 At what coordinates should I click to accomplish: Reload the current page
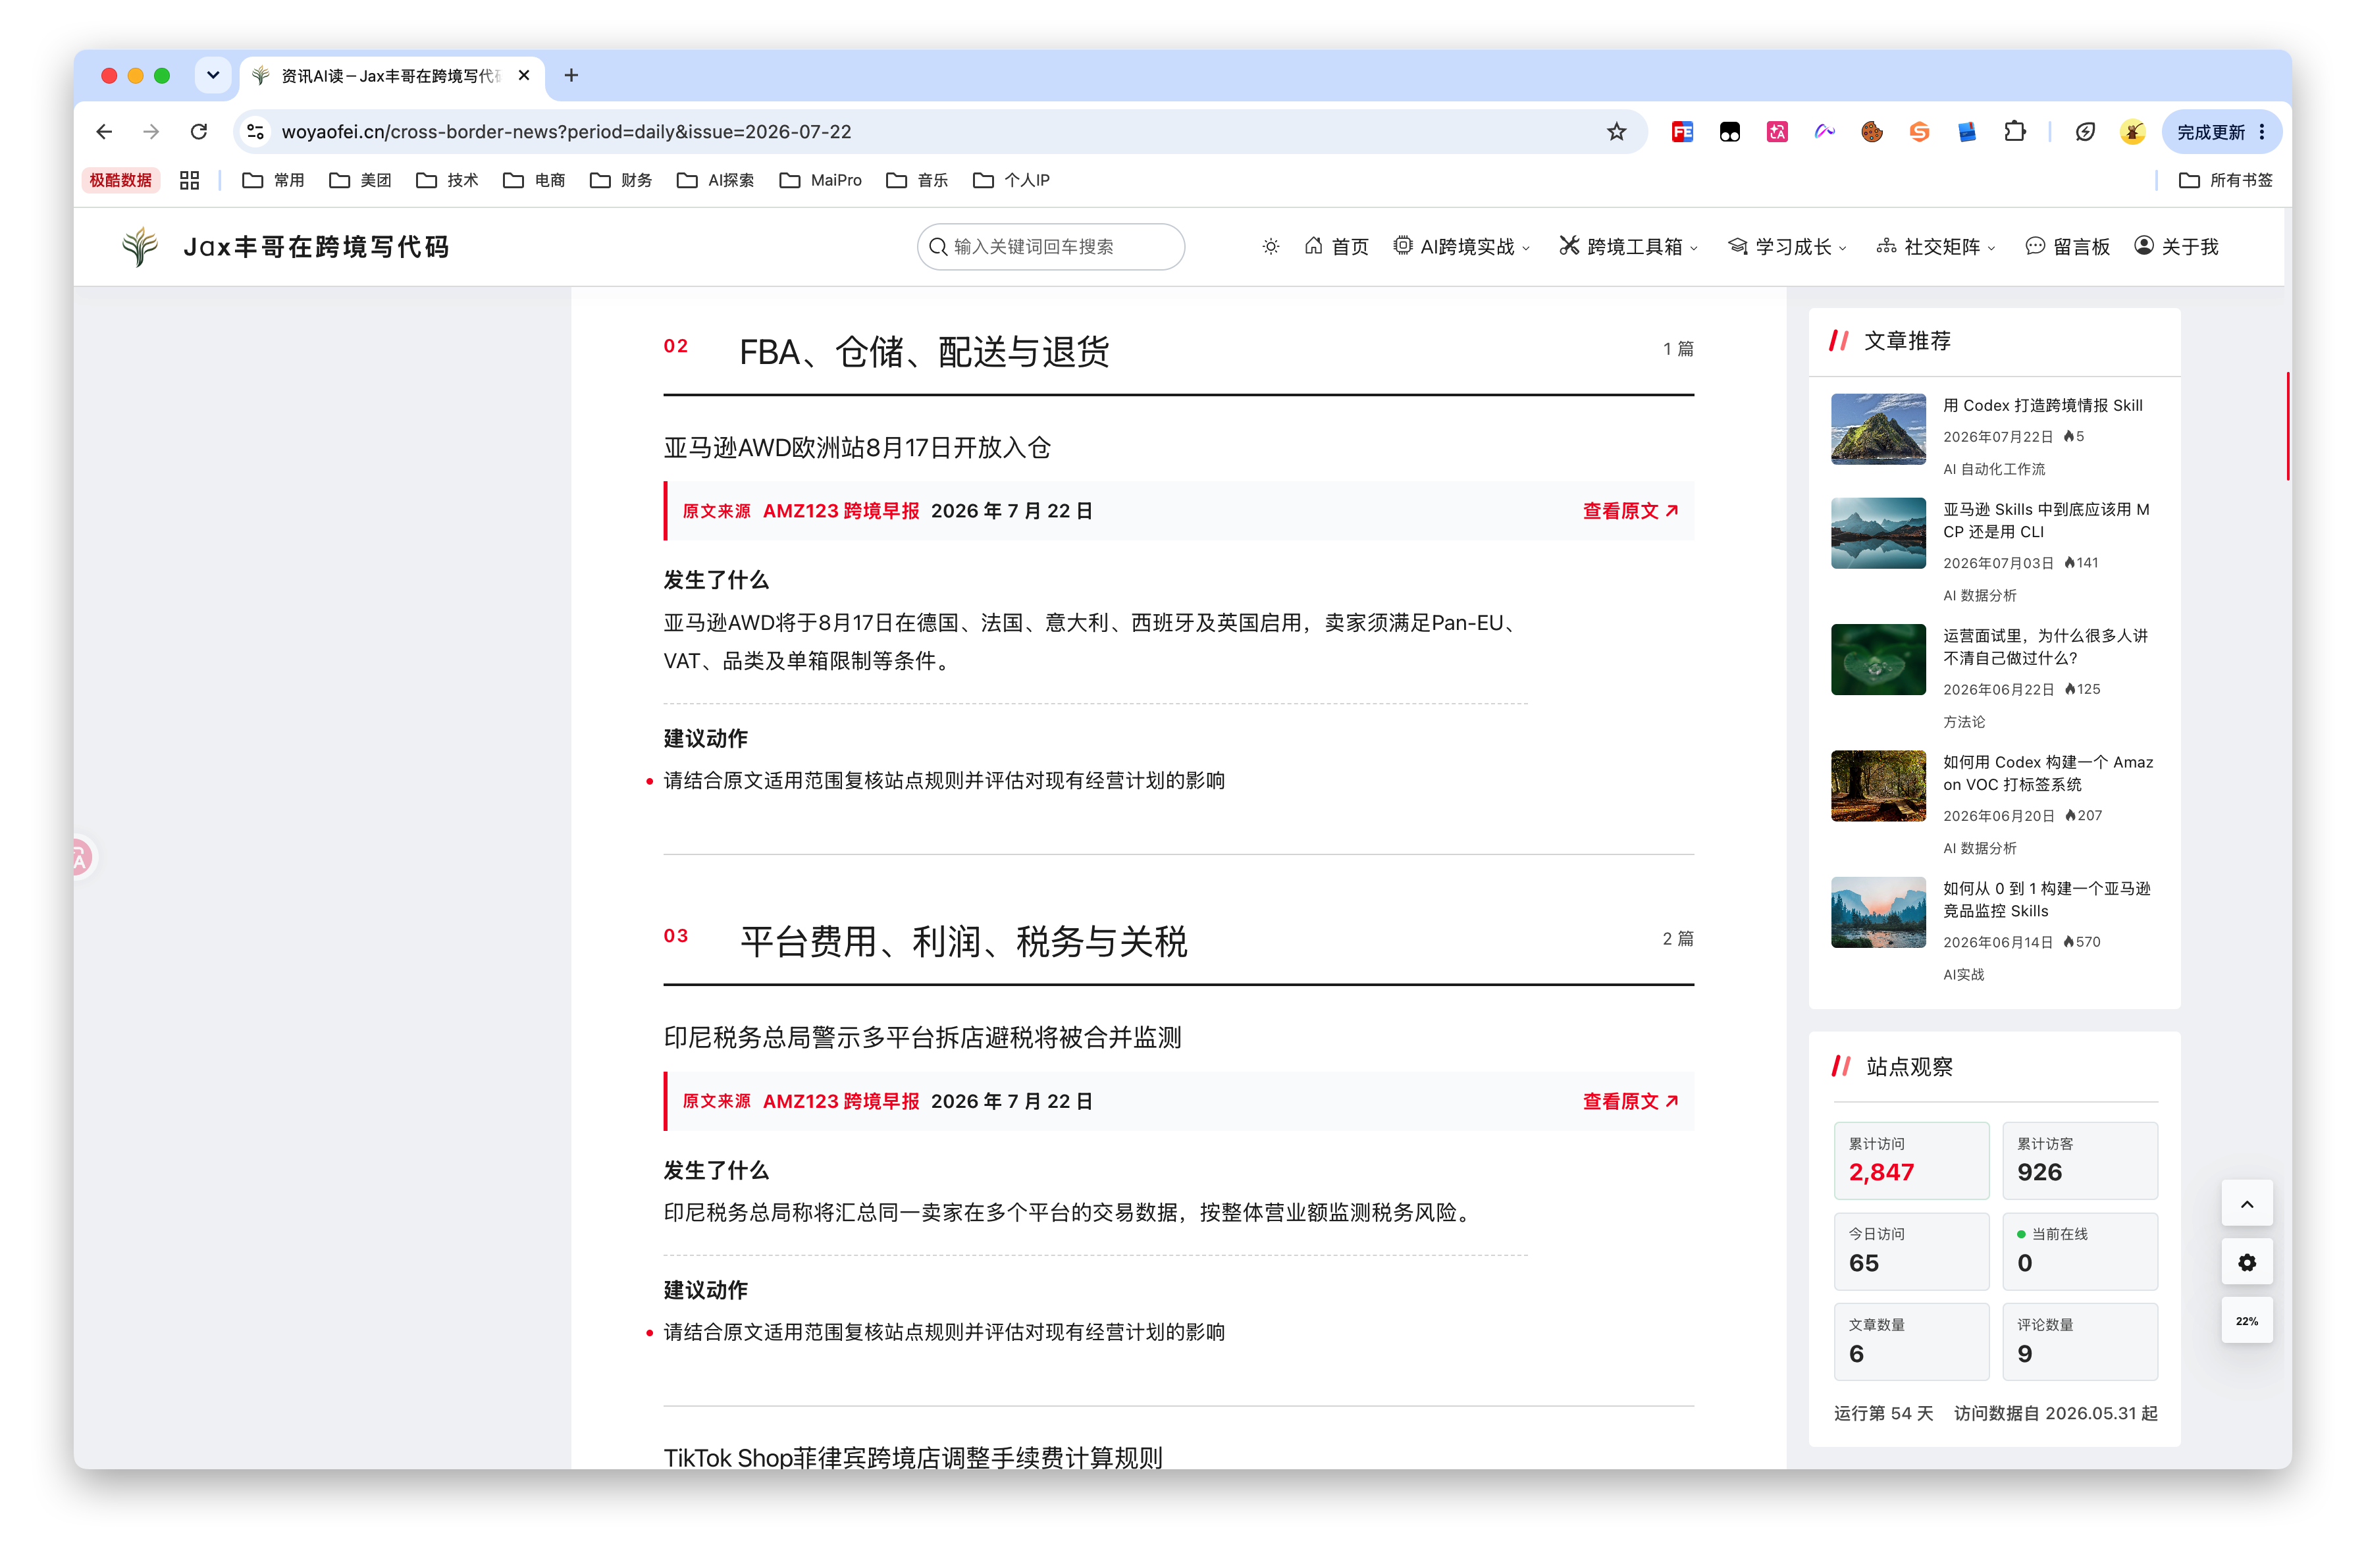click(199, 132)
